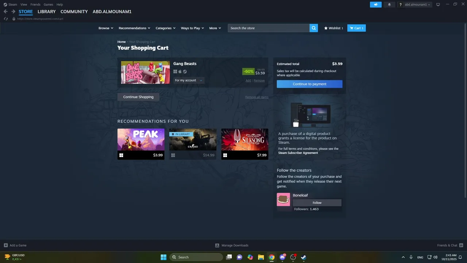Screen dimensions: 467x263
Task: Click the Gang Beasts title
Action: coord(185,64)
